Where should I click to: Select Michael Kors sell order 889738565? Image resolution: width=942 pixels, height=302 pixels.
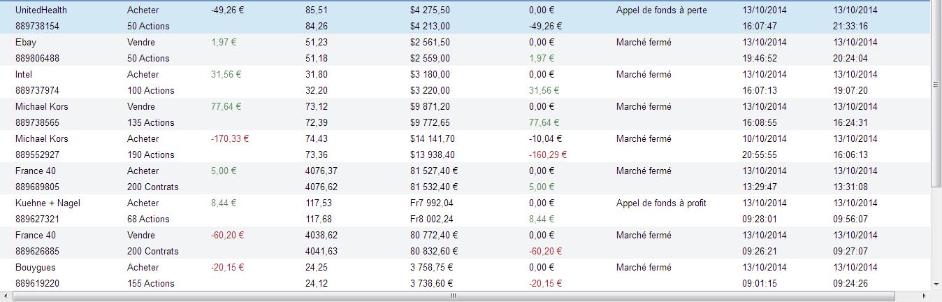37,122
